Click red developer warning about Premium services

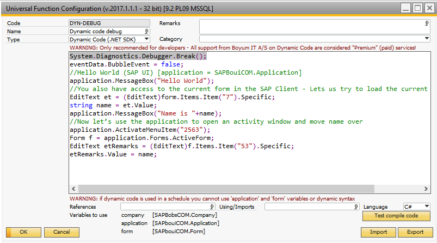243,48
